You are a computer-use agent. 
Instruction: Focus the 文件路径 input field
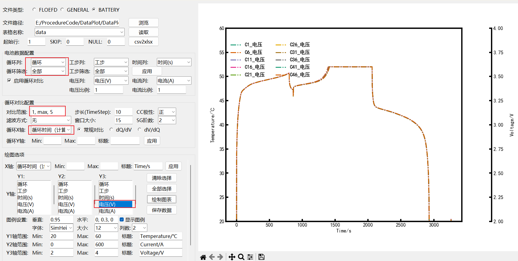(77, 23)
